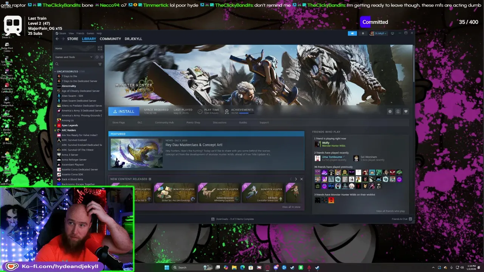Select Abnormality in the game list
The image size is (484, 272).
pos(69,86)
